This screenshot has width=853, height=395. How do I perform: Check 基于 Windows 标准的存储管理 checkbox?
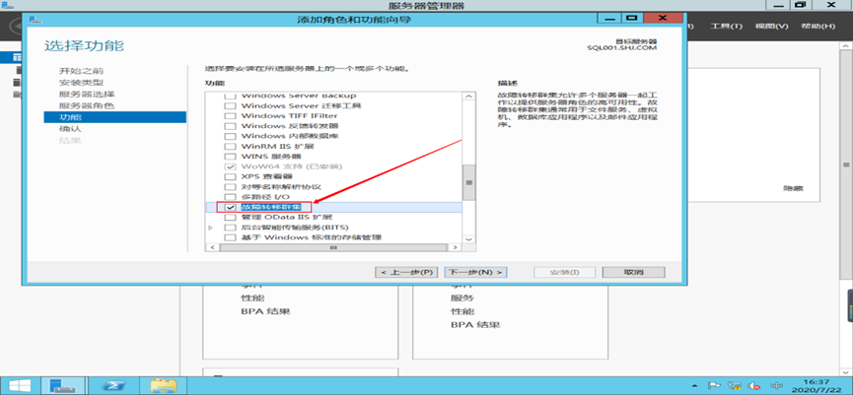pos(231,237)
